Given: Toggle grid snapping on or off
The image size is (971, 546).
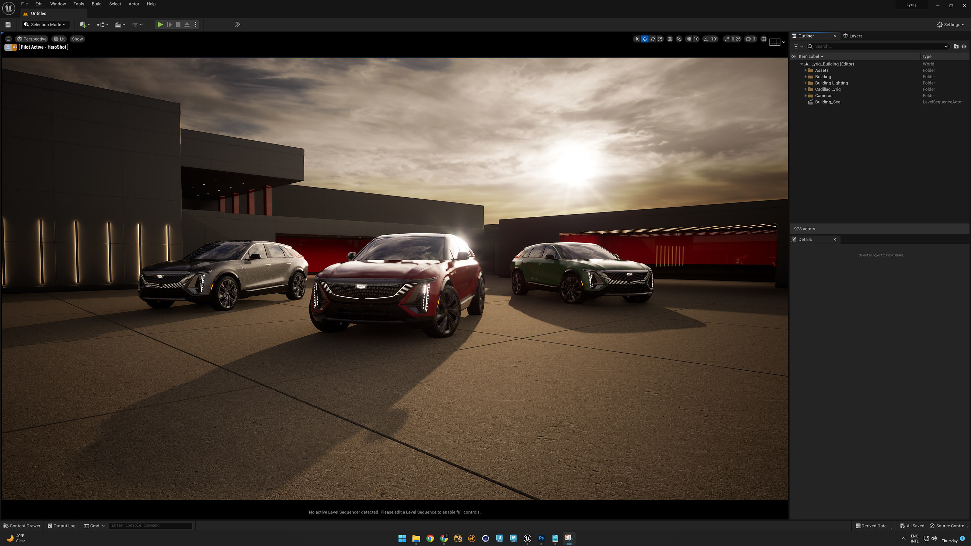Looking at the screenshot, I should click(689, 39).
